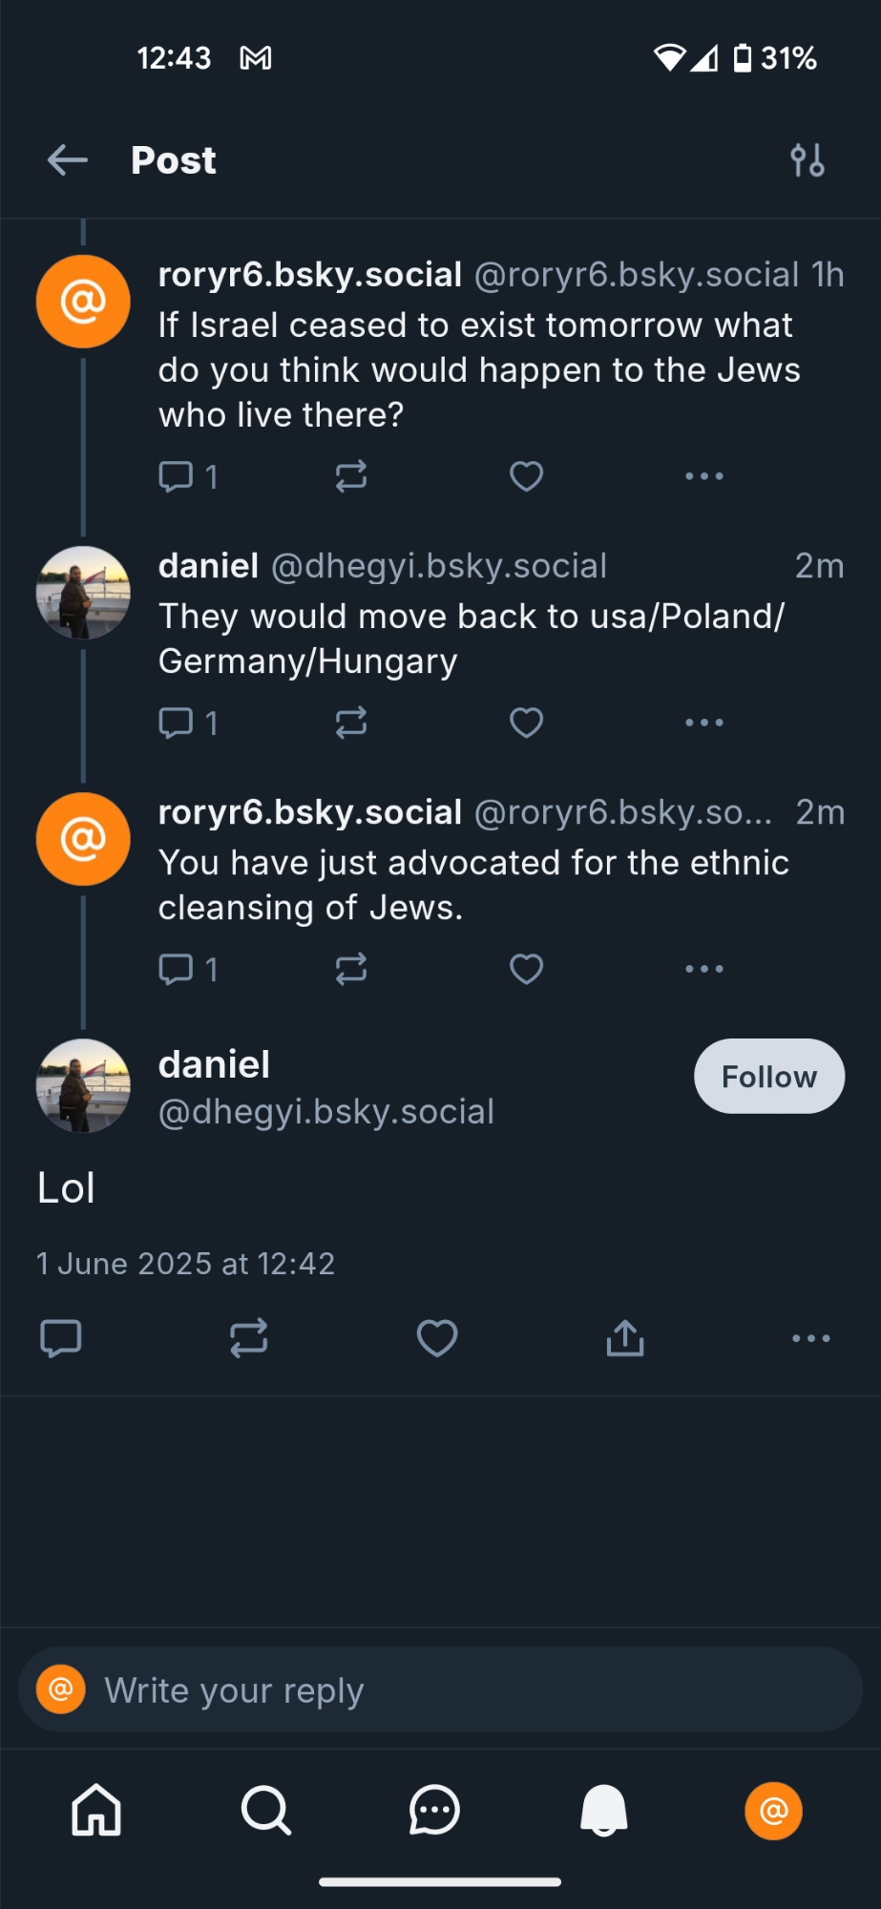Open options menu for first roryr6 post
Viewport: 881px width, 1909px height.
click(704, 476)
